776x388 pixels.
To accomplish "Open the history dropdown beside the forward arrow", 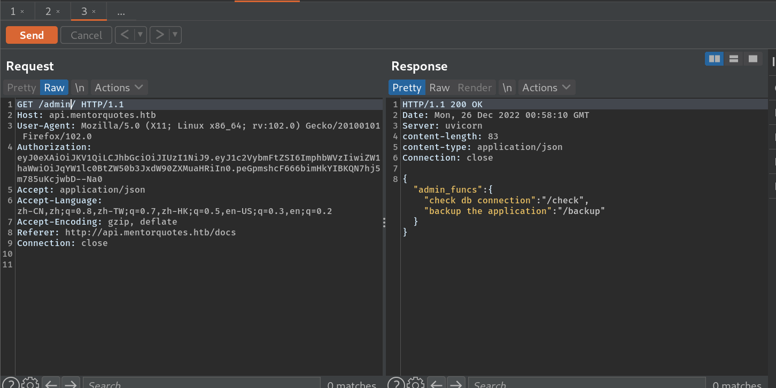I will pos(175,35).
